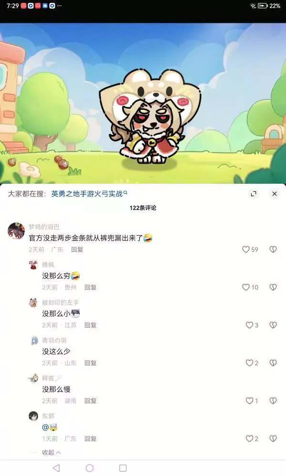Open Android recent apps square button

tap(123, 468)
